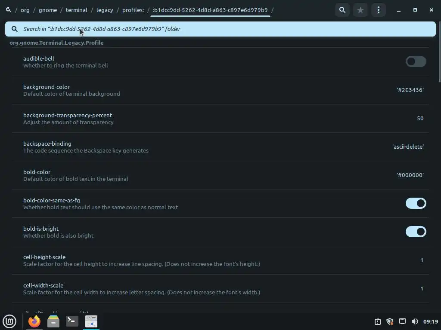Open the volume tray icon
The image size is (441, 330).
pos(415,321)
